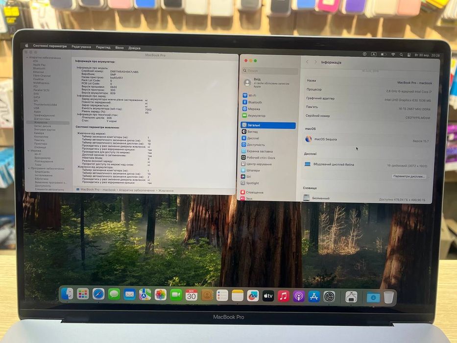Open Podcasts from the Dock
Image resolution: width=457 pixels, height=343 pixels.
pyautogui.click(x=299, y=296)
